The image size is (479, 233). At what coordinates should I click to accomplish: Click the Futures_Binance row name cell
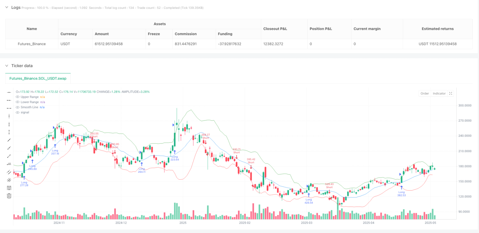point(32,44)
